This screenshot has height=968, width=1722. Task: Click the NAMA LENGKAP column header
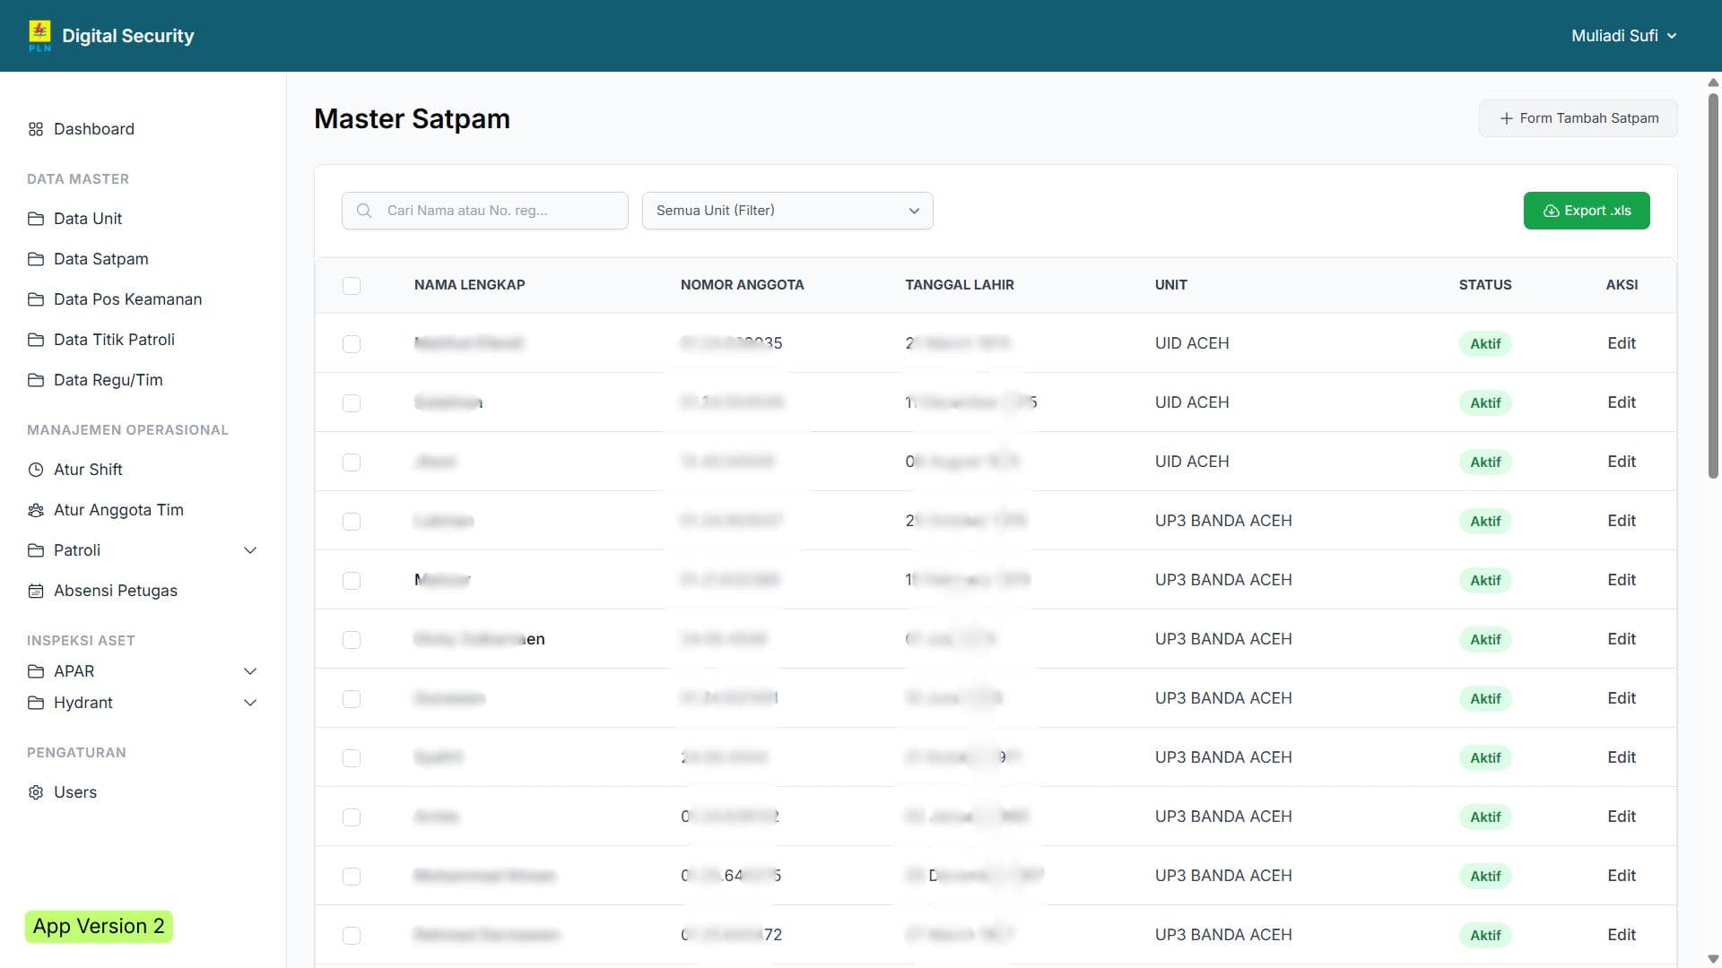[469, 285]
